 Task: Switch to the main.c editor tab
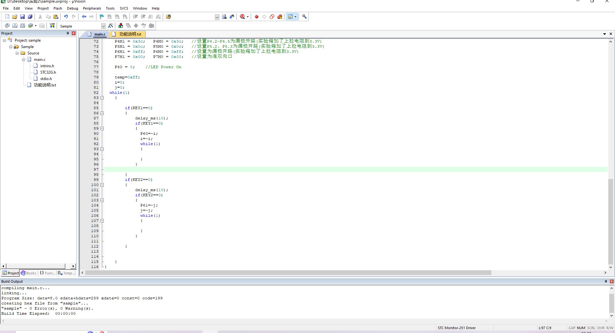point(96,34)
